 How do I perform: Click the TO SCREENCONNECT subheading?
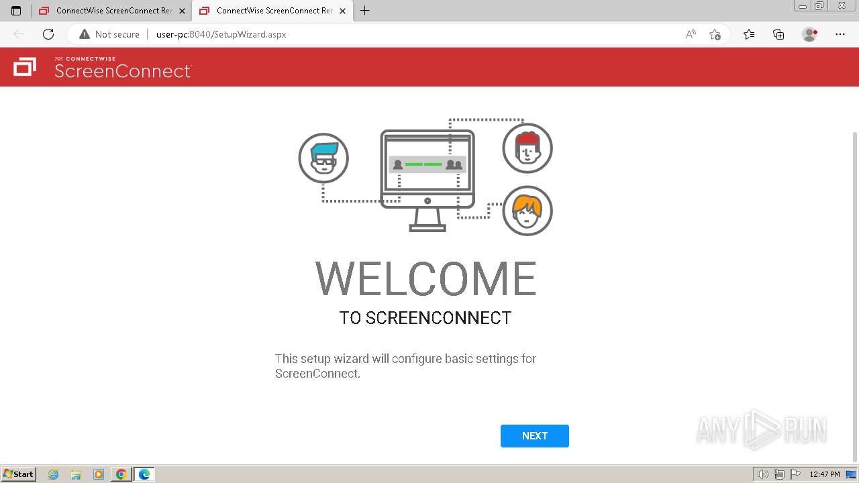coord(425,318)
